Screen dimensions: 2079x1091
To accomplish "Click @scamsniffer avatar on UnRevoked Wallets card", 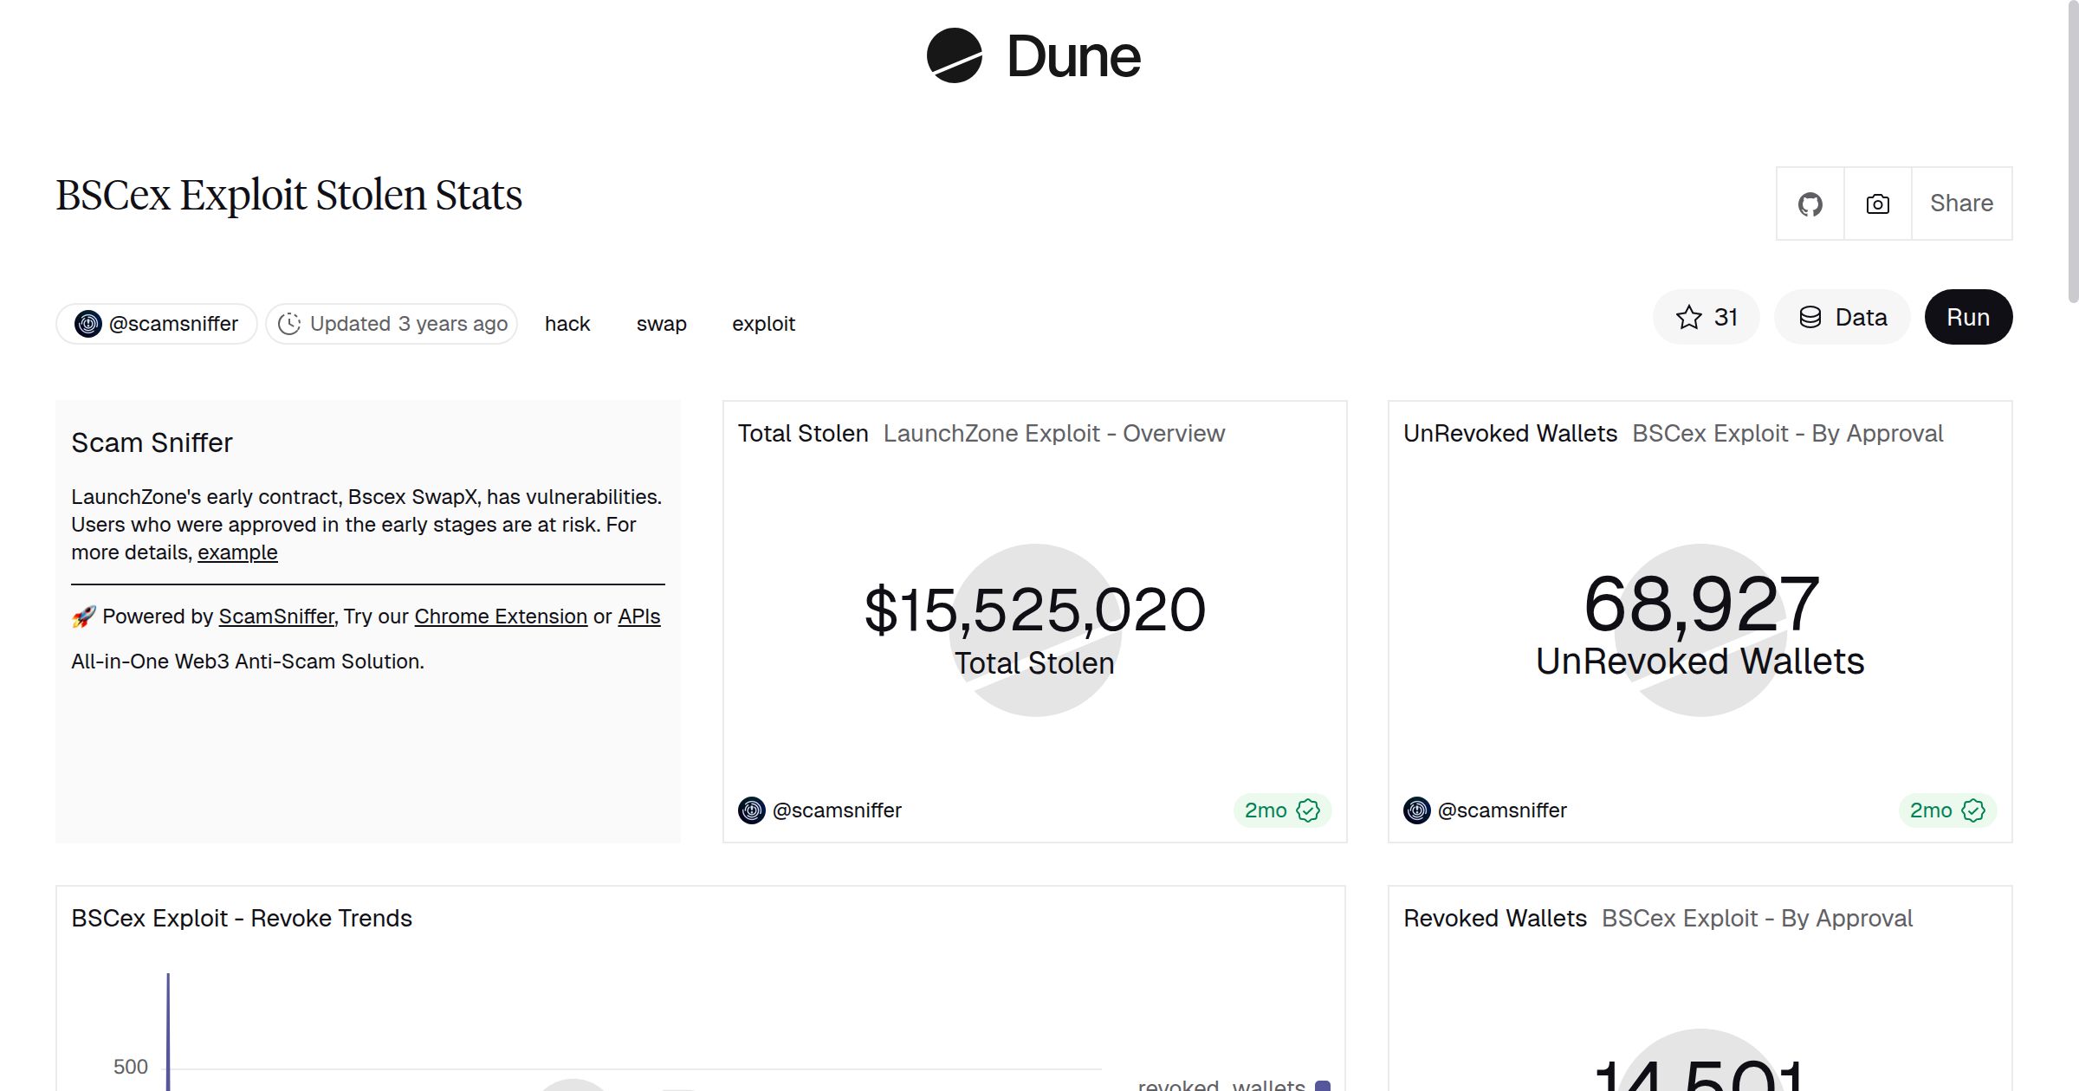I will tap(1416, 810).
